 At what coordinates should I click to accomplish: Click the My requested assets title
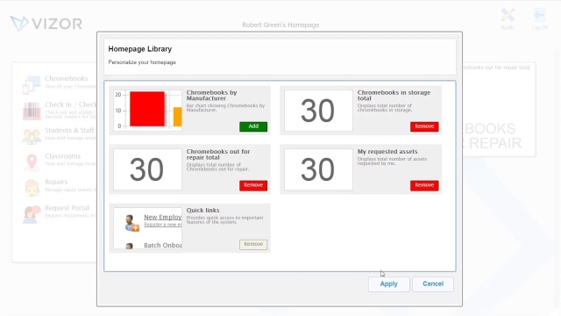(387, 152)
